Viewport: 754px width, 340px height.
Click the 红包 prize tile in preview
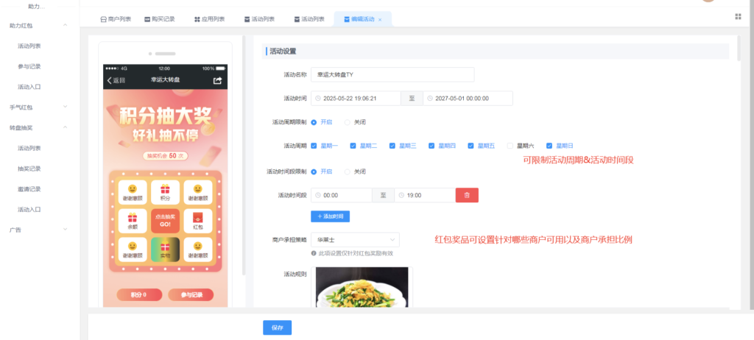tap(197, 220)
